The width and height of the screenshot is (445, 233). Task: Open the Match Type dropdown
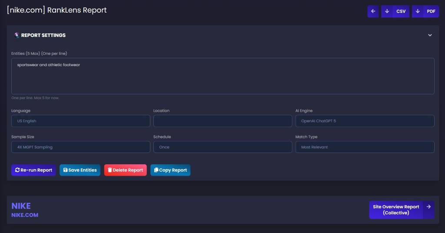click(x=365, y=147)
